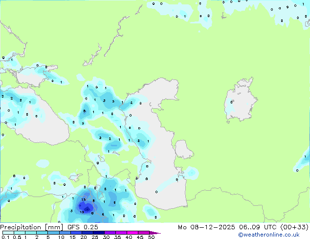Click the '06..09 UTC' time text
This screenshot has width=310, height=239.
point(257,227)
